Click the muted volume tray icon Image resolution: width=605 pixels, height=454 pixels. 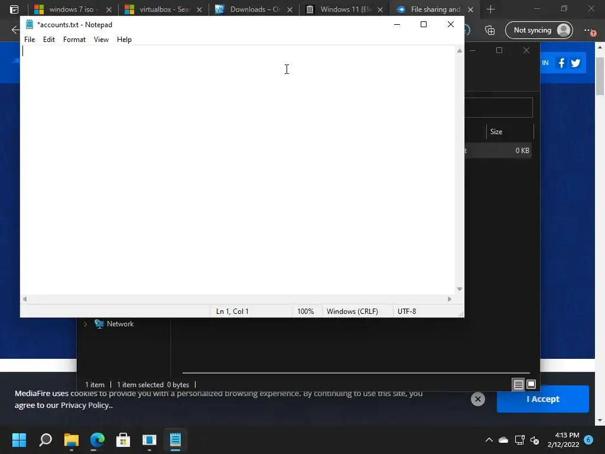535,440
